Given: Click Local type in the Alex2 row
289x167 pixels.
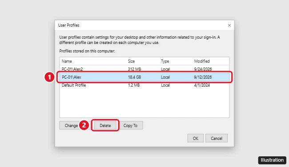Looking at the screenshot, I should pyautogui.click(x=165, y=69).
